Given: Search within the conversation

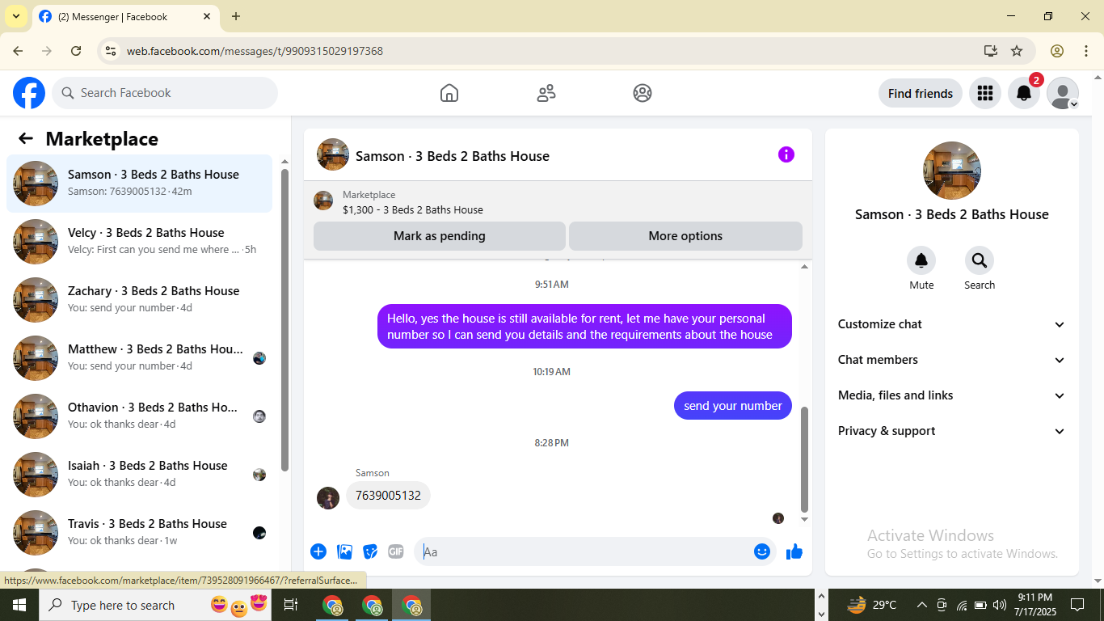Looking at the screenshot, I should [x=980, y=260].
